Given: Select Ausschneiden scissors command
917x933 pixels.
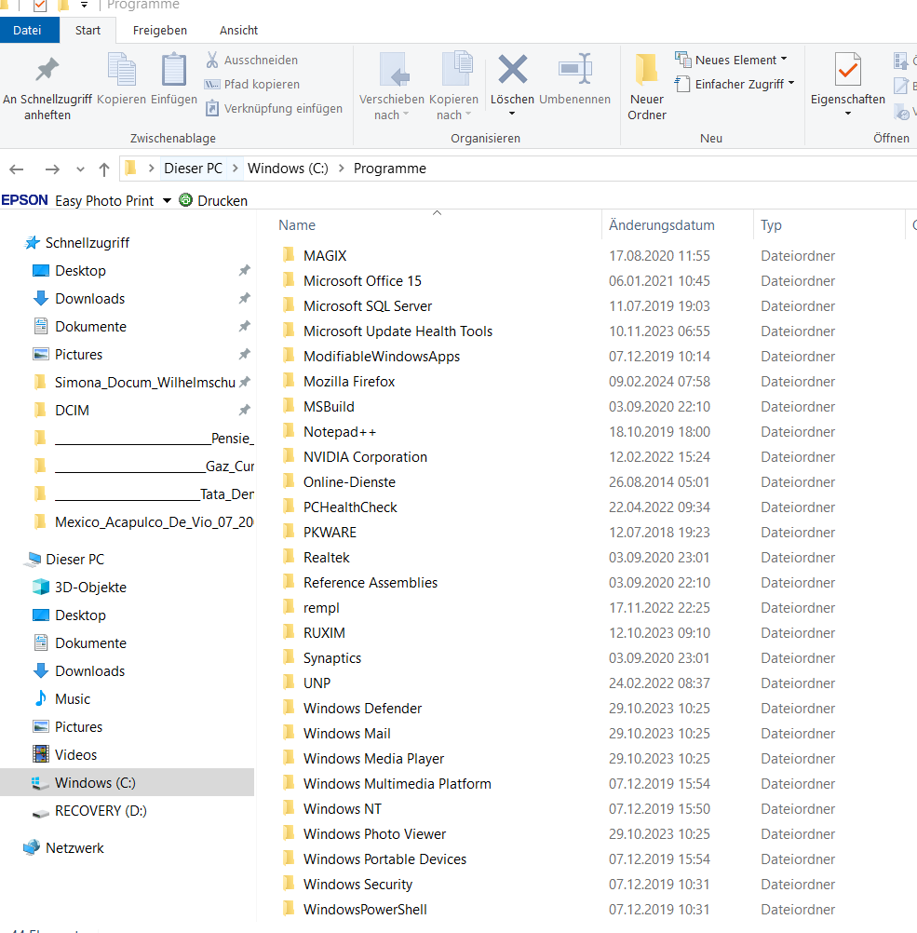Looking at the screenshot, I should point(251,61).
